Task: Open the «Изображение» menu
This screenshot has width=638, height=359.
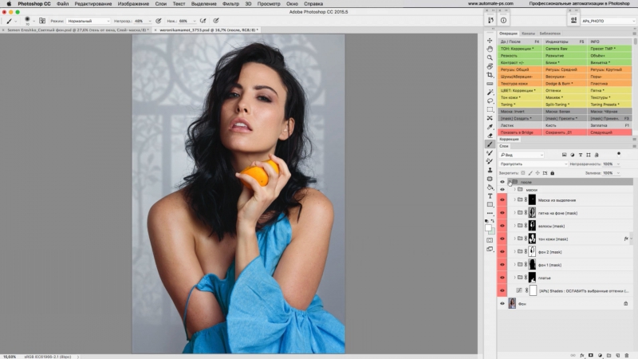Action: 133,4
